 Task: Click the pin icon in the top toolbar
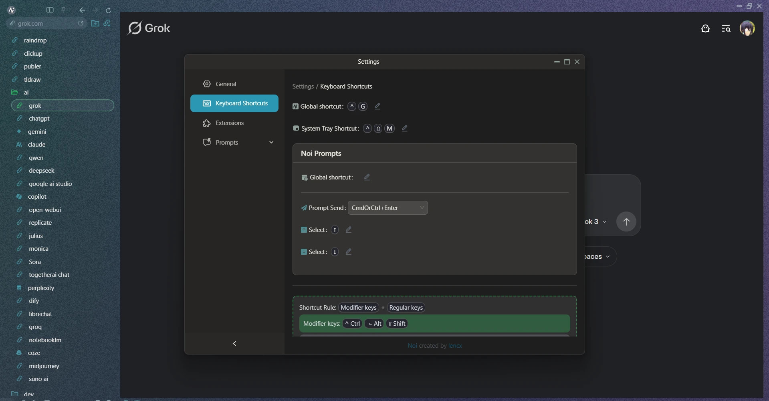click(x=63, y=10)
